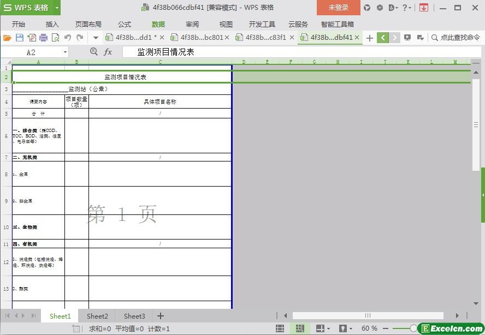Click the fx insert function icon

pyautogui.click(x=108, y=52)
